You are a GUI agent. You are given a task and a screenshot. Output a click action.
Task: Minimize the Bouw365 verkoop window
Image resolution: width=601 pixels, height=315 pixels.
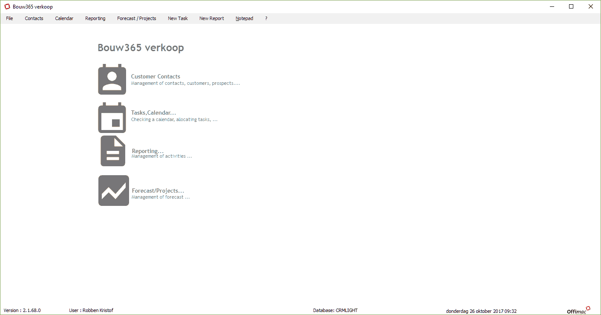(552, 6)
